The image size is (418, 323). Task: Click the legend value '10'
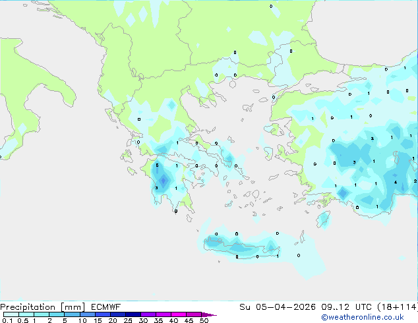(x=82, y=320)
